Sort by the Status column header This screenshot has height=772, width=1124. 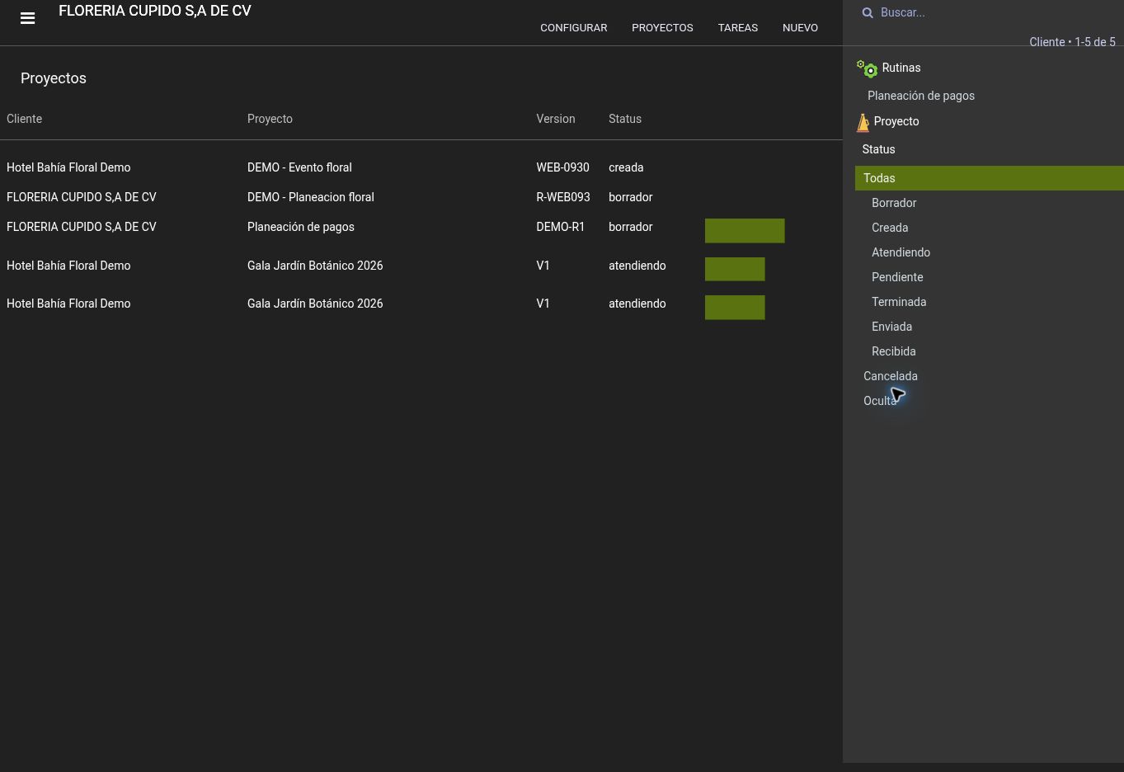(x=625, y=119)
